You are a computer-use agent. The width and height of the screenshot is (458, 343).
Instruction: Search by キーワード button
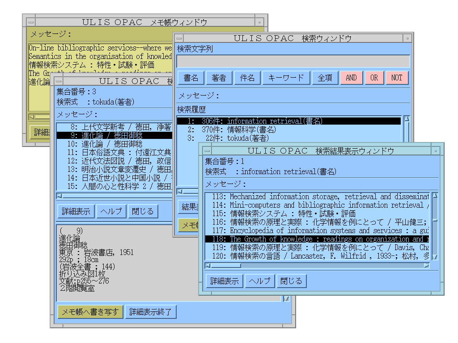pyautogui.click(x=285, y=78)
